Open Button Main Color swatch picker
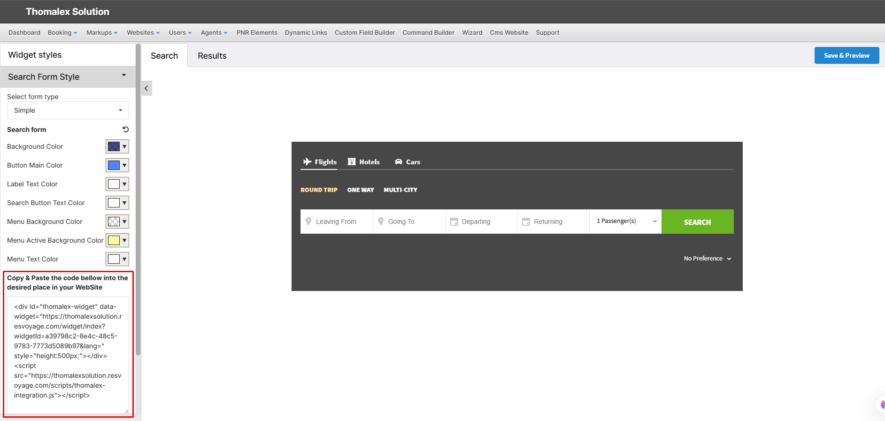 coord(117,165)
